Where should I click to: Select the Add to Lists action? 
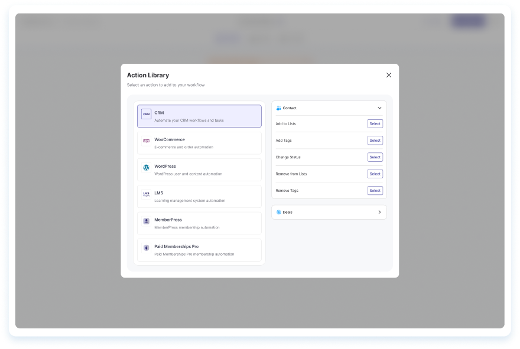(375, 123)
